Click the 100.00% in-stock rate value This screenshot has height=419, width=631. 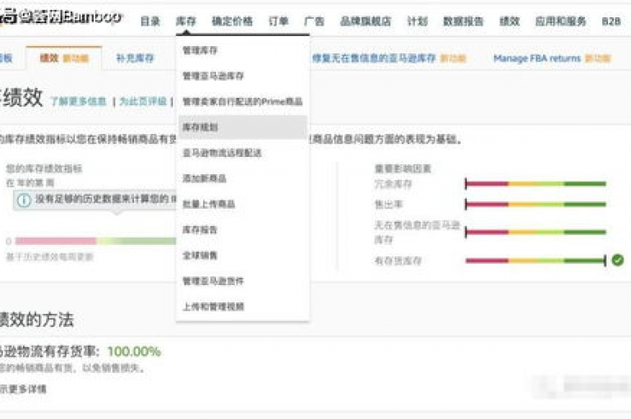click(134, 352)
